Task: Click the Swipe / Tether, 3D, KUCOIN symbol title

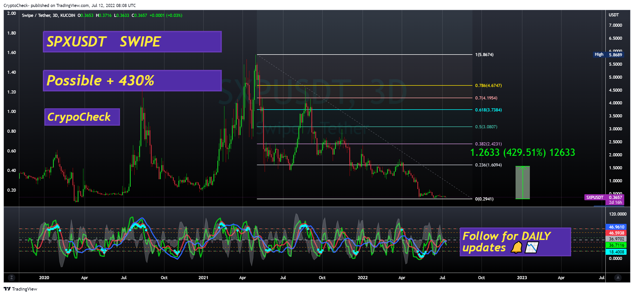Action: coord(48,15)
